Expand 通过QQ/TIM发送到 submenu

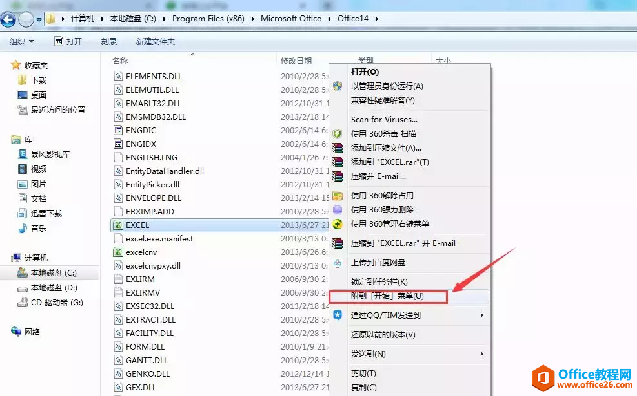click(x=409, y=316)
